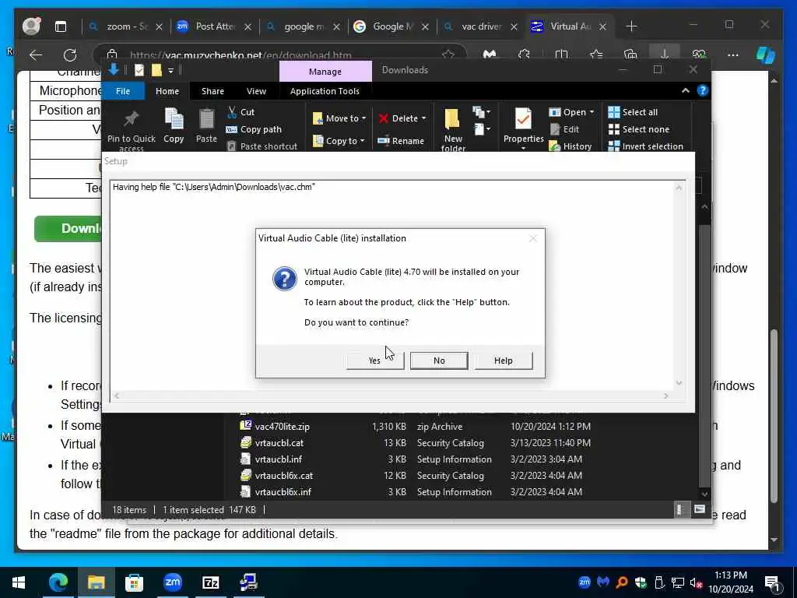This screenshot has height=598, width=797.
Task: Open the Windows Start menu
Action: click(x=19, y=582)
